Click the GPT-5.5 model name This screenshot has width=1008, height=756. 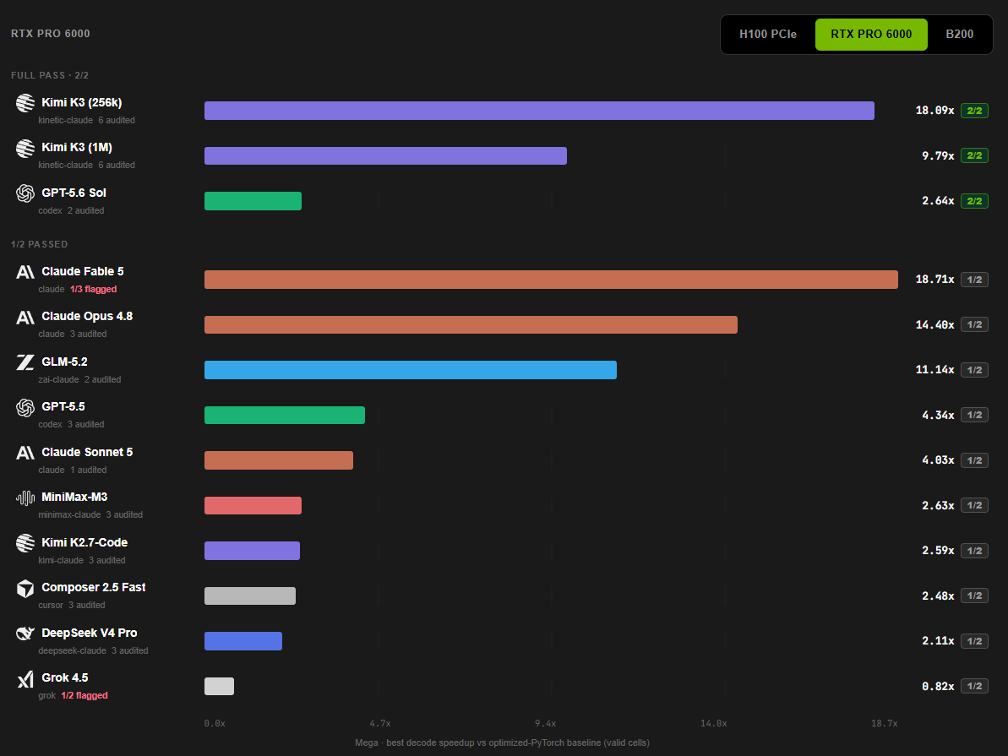point(63,407)
